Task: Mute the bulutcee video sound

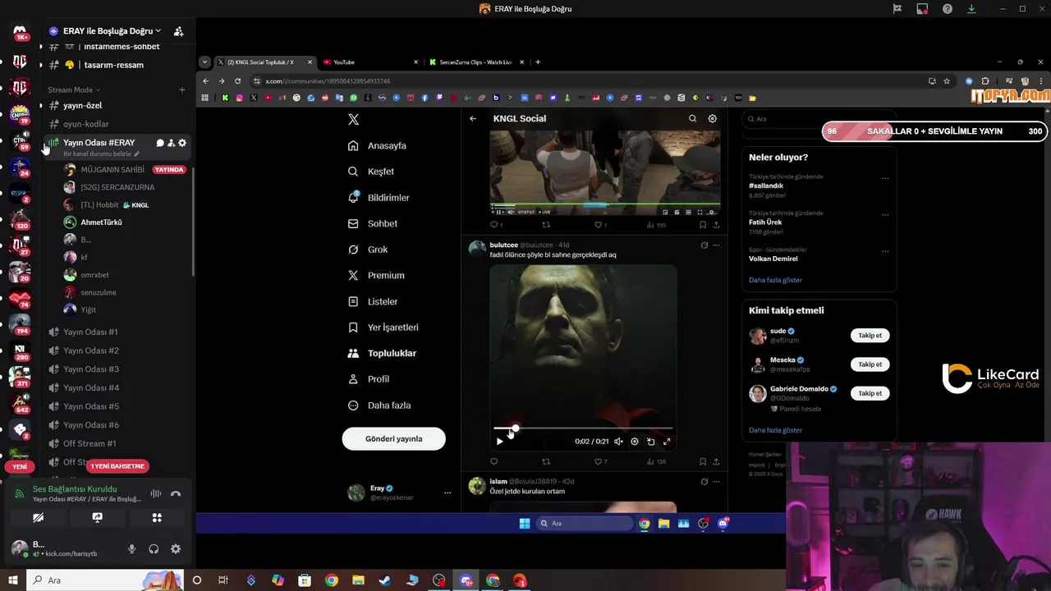Action: coord(618,442)
